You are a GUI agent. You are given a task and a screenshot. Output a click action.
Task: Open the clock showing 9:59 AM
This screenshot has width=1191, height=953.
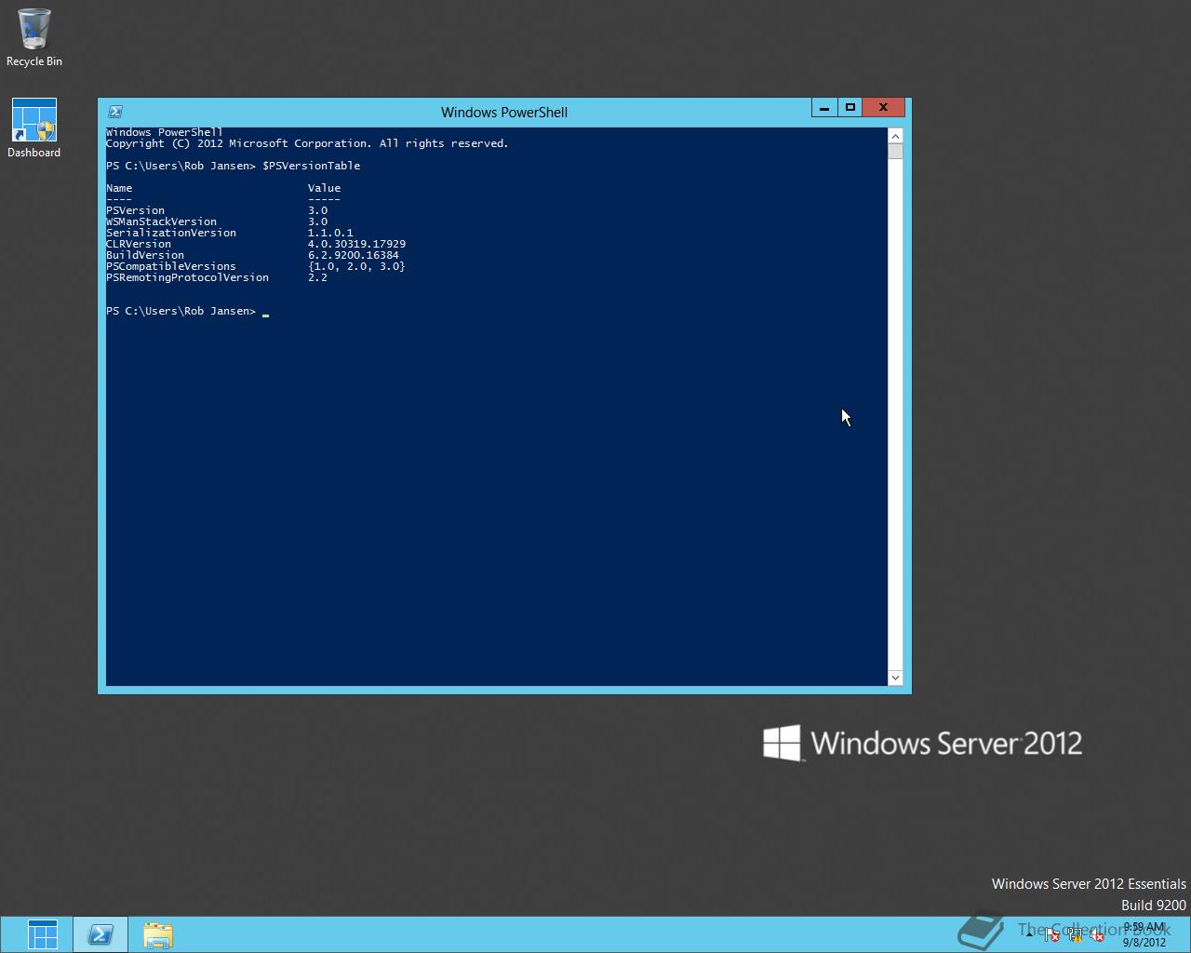(x=1144, y=934)
